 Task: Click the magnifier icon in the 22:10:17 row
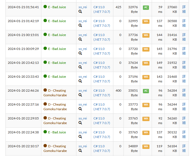(x=80, y=151)
